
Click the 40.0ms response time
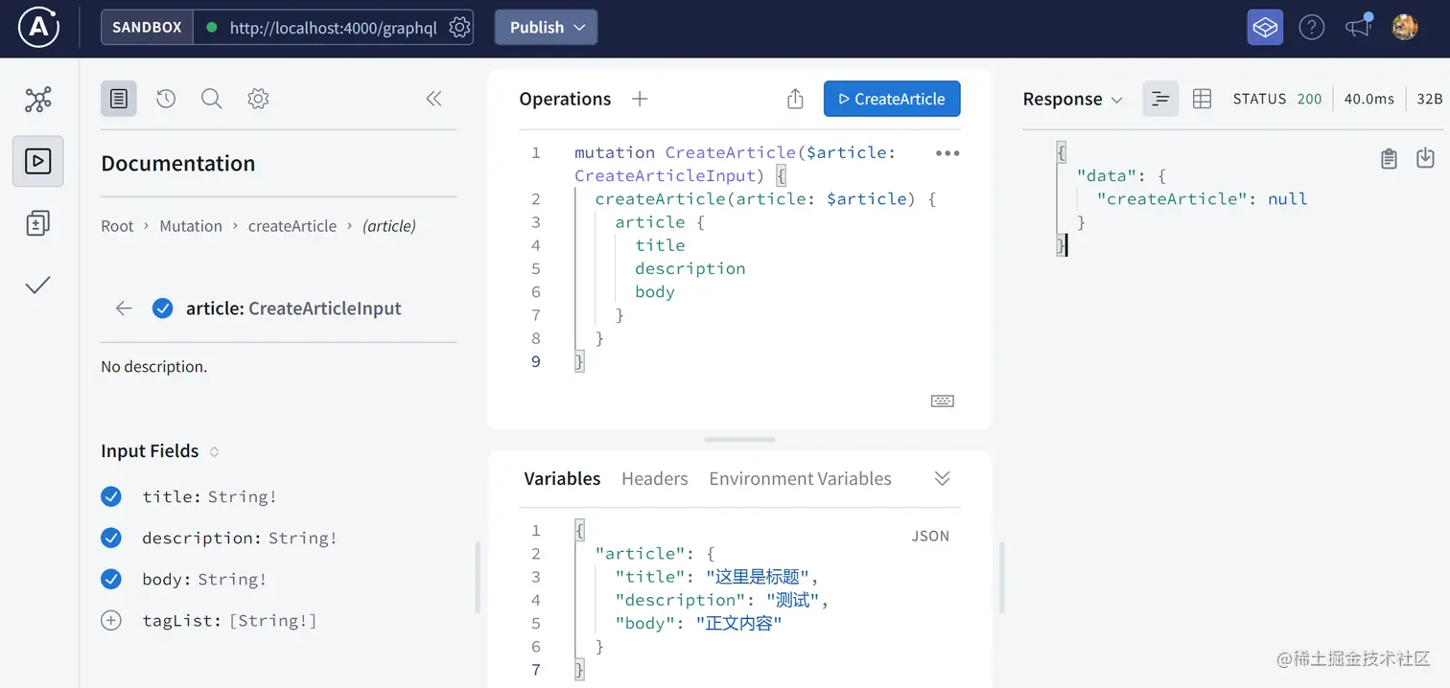(x=1369, y=99)
